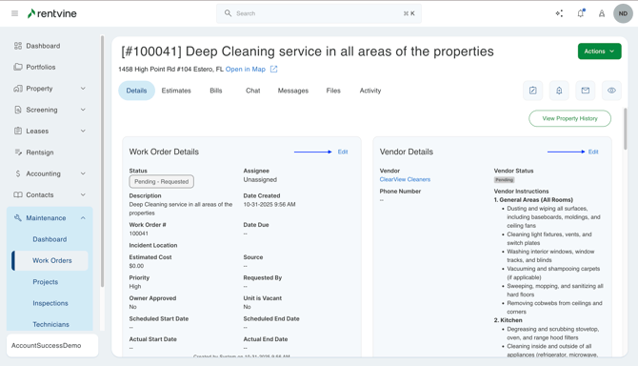This screenshot has height=366, width=638.
Task: Click the search input field
Action: 319,13
